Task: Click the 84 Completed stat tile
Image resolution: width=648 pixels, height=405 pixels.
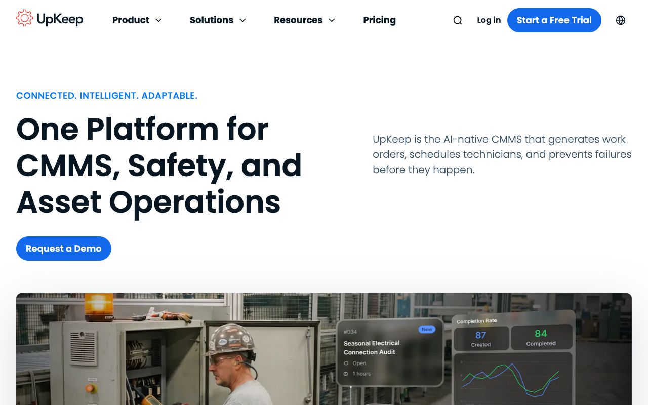Action: [x=541, y=337]
